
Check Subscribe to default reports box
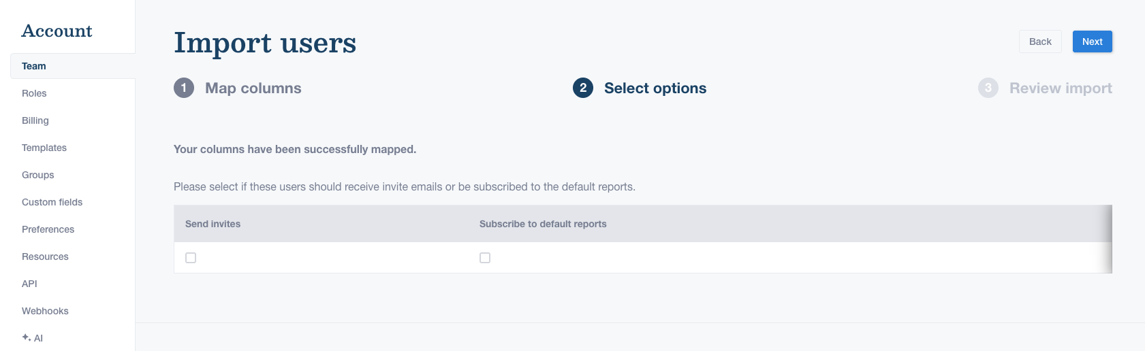click(x=485, y=258)
